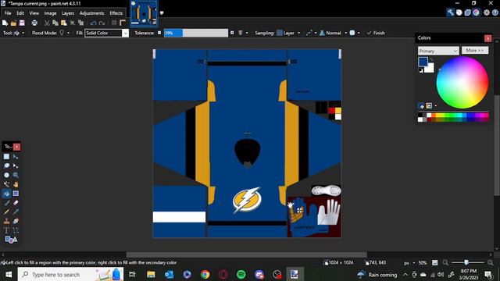Click the Print icon
The width and height of the screenshot is (500, 281).
(x=34, y=23)
